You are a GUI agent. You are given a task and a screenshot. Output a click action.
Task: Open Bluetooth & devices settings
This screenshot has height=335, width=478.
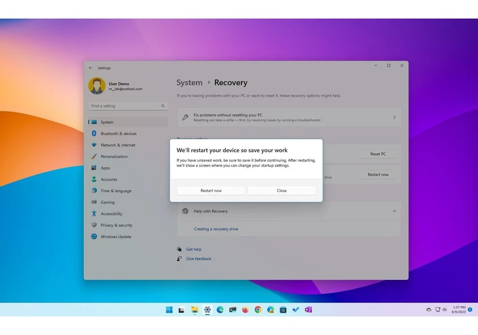pyautogui.click(x=128, y=133)
